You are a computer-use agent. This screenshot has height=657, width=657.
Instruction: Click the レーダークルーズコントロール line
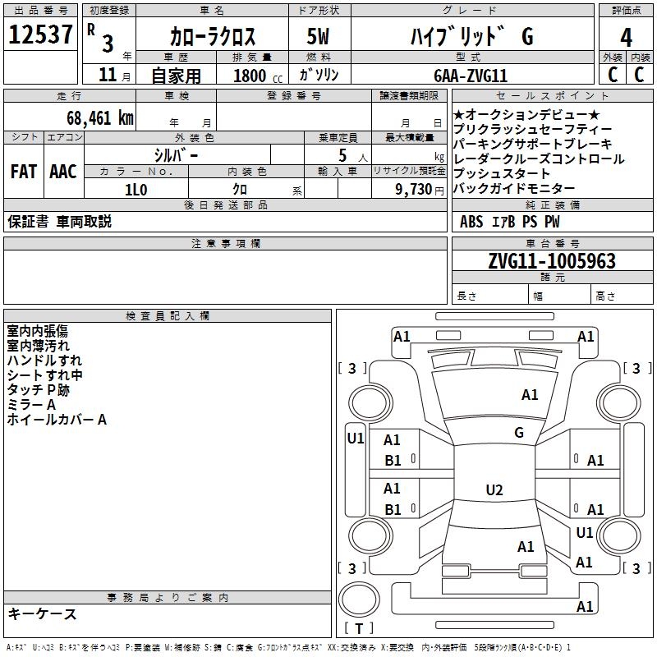click(539, 159)
